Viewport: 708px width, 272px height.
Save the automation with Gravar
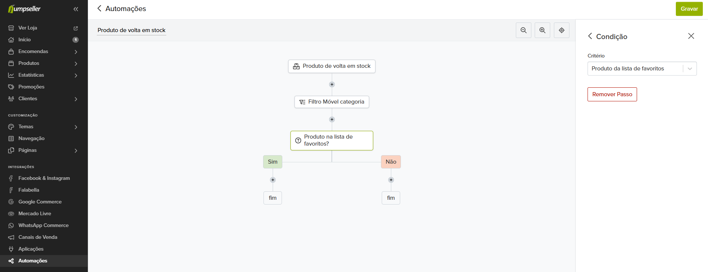(689, 9)
